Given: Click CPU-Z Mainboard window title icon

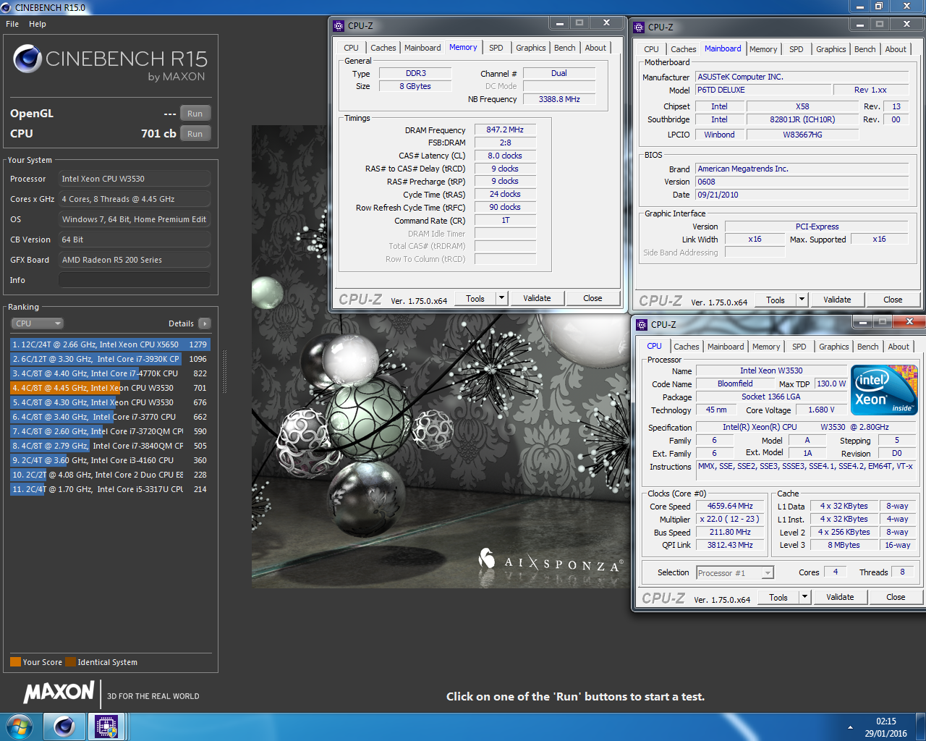Looking at the screenshot, I should tap(639, 27).
